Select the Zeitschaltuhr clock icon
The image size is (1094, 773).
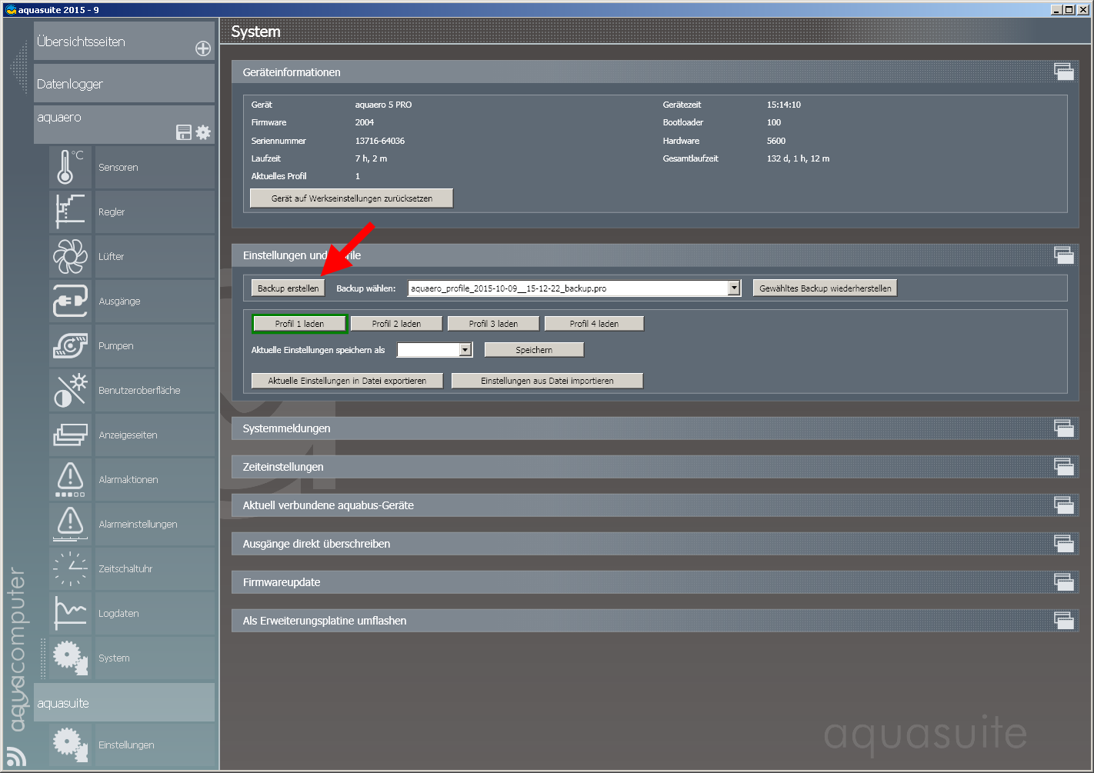[70, 568]
